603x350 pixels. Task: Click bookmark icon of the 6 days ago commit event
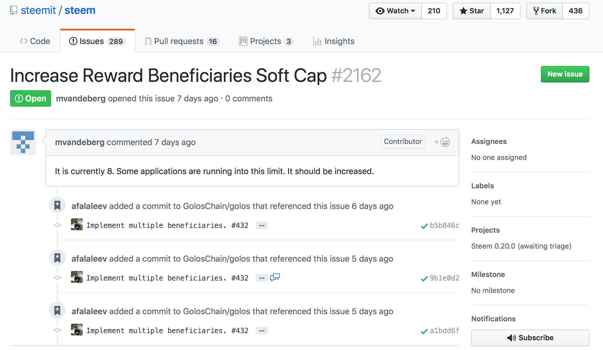pos(57,205)
